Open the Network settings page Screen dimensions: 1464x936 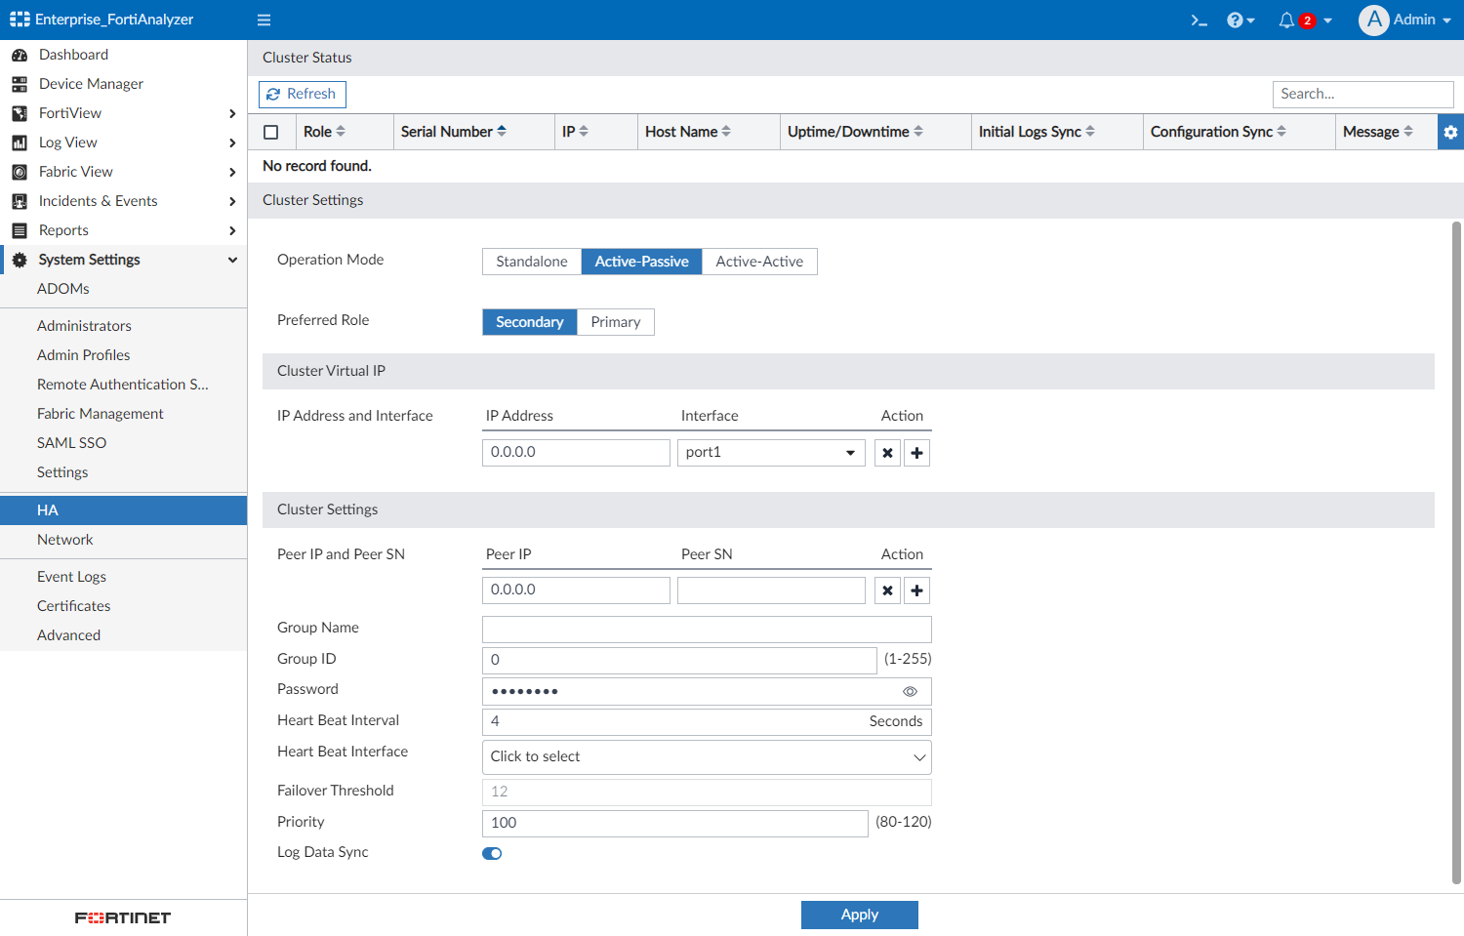pyautogui.click(x=65, y=540)
